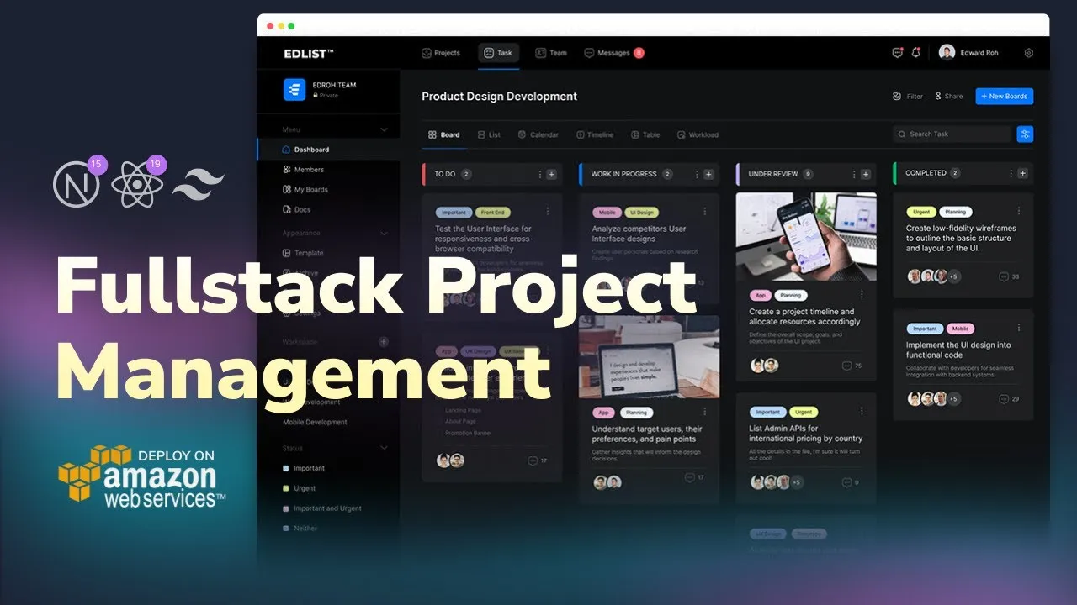The image size is (1077, 605).
Task: Click the Share button
Action: 949,97
